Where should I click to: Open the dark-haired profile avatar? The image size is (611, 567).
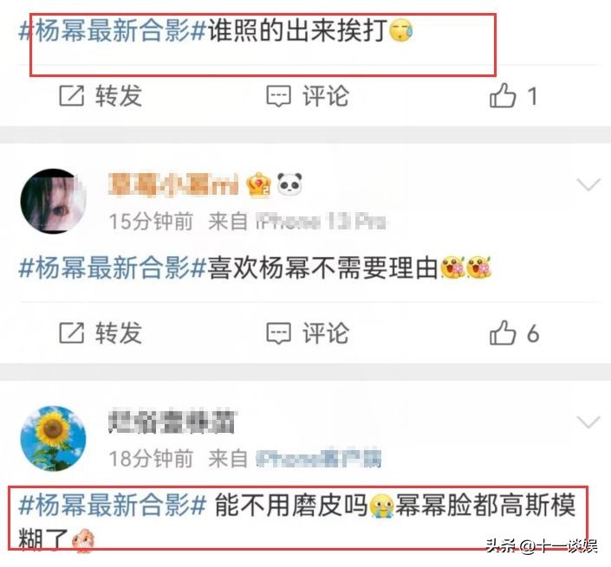(x=53, y=201)
